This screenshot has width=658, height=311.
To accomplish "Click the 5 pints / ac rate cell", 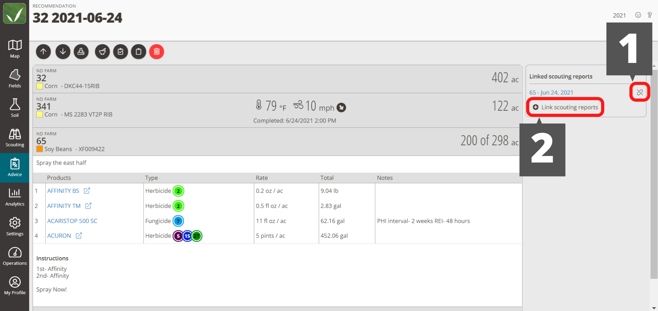I will (270, 236).
